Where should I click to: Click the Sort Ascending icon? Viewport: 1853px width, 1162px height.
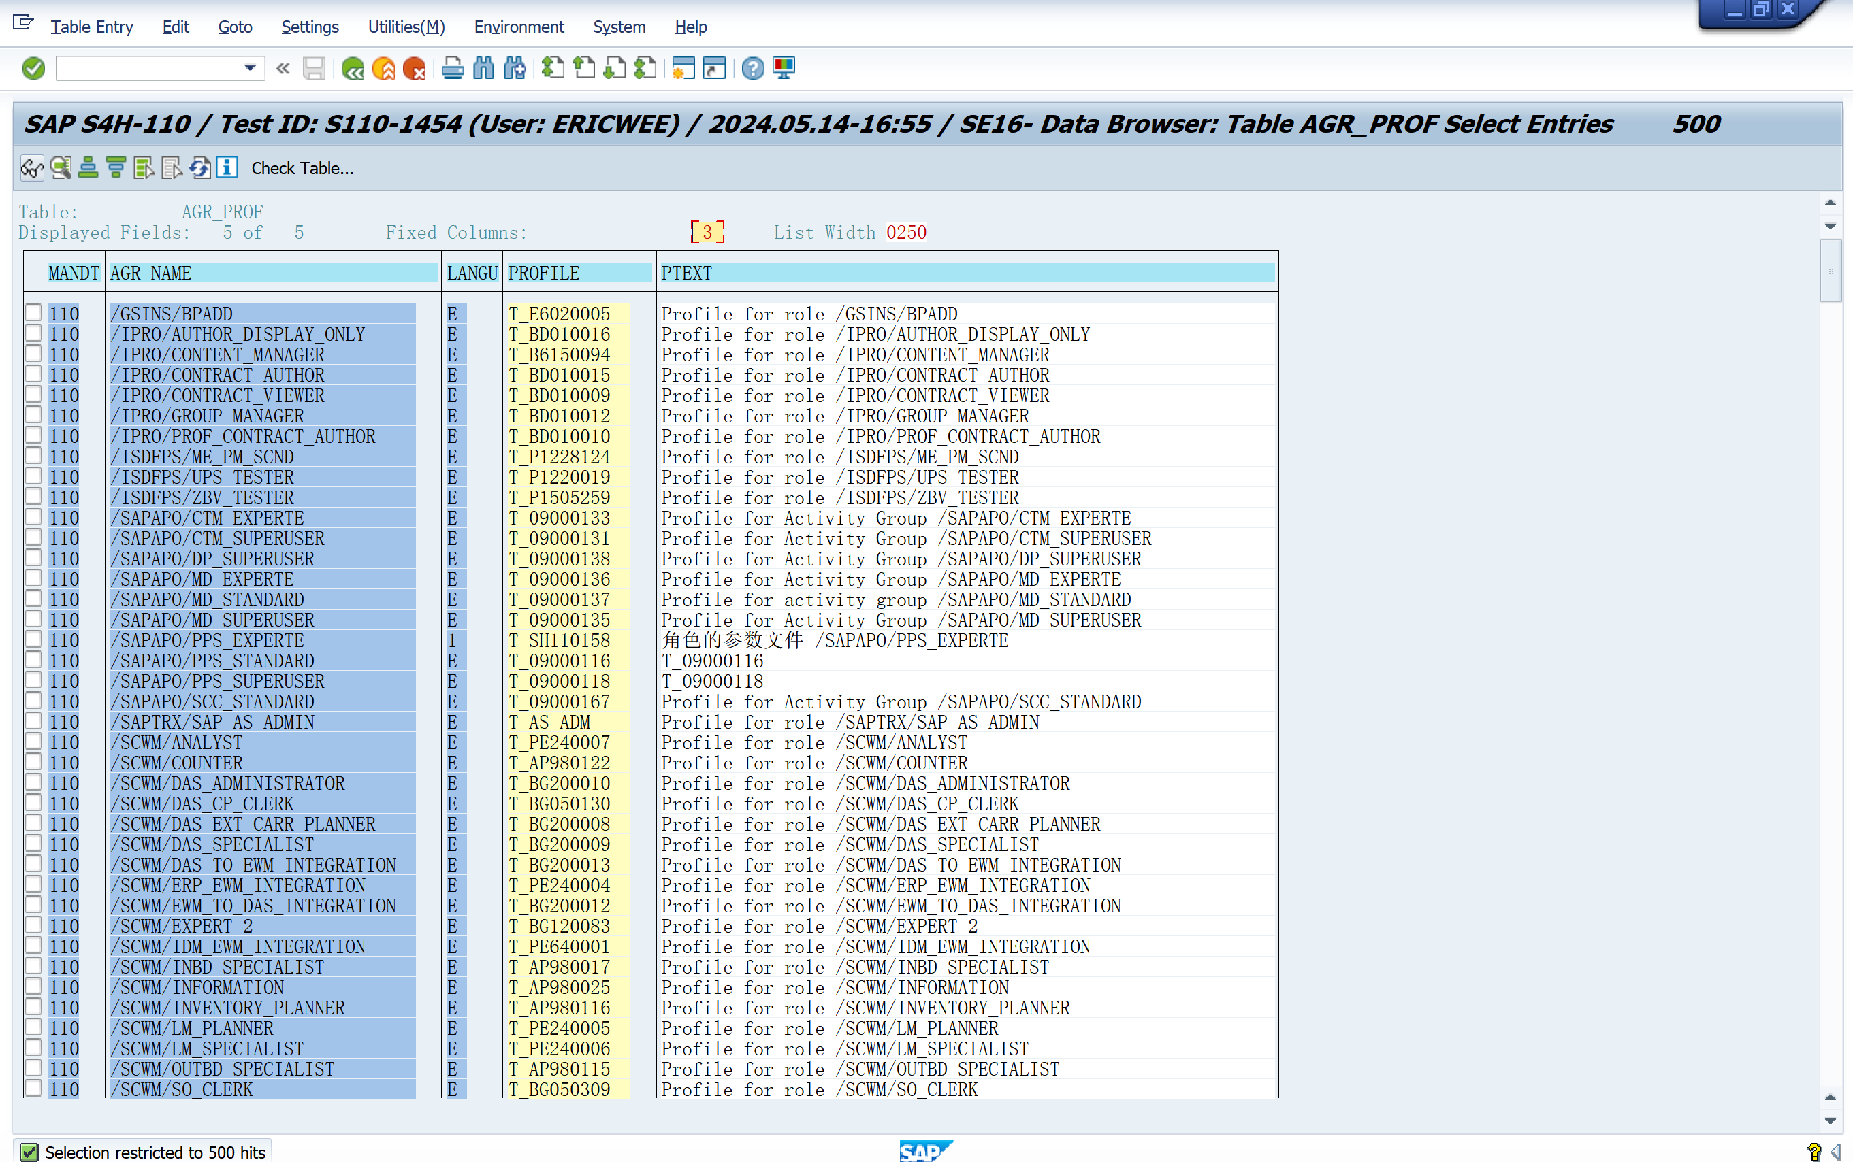88,167
